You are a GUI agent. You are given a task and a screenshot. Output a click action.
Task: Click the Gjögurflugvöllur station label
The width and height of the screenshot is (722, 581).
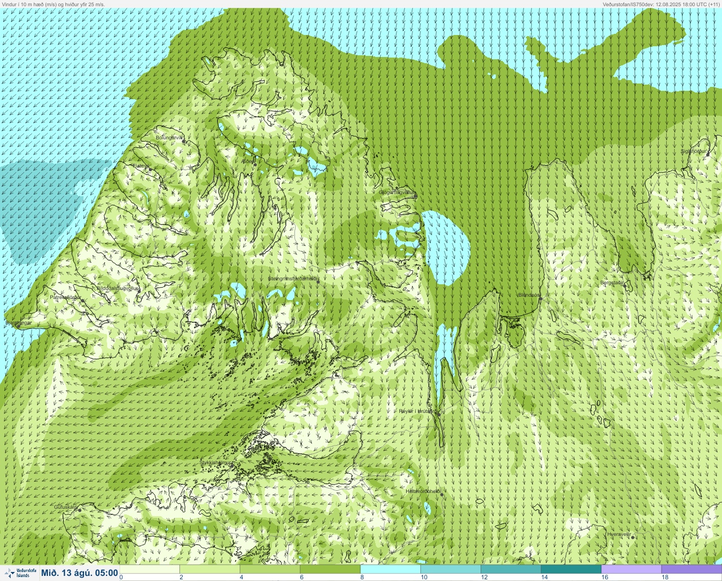(397, 192)
